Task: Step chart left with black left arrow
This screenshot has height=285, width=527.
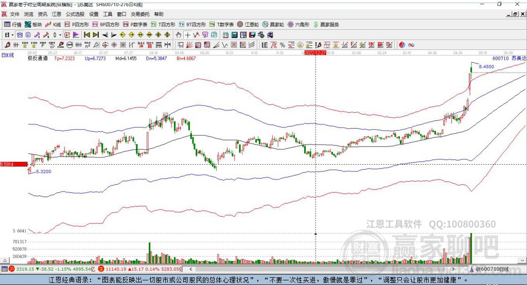Action: 105,35
